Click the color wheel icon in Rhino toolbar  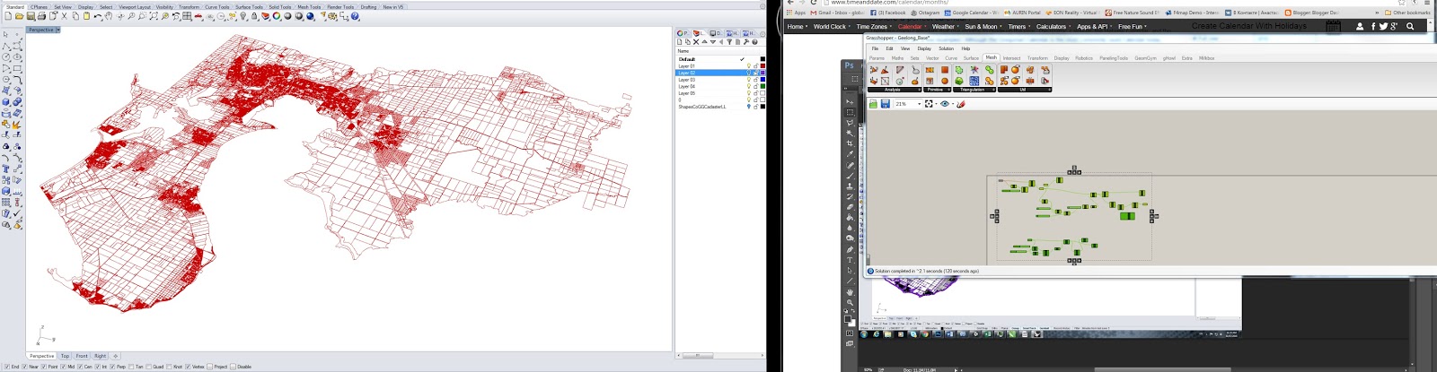pos(277,16)
